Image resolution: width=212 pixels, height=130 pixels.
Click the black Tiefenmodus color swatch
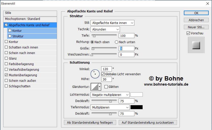(x=136, y=107)
